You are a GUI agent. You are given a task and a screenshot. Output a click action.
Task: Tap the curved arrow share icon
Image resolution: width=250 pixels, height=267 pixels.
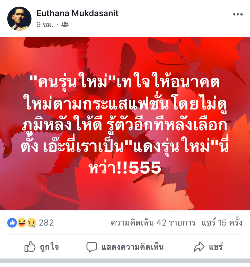coord(199,247)
